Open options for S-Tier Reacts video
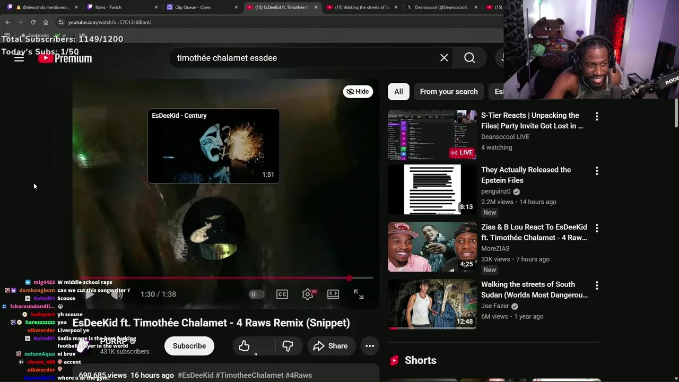Viewport: 679px width, 382px height. coord(597,116)
